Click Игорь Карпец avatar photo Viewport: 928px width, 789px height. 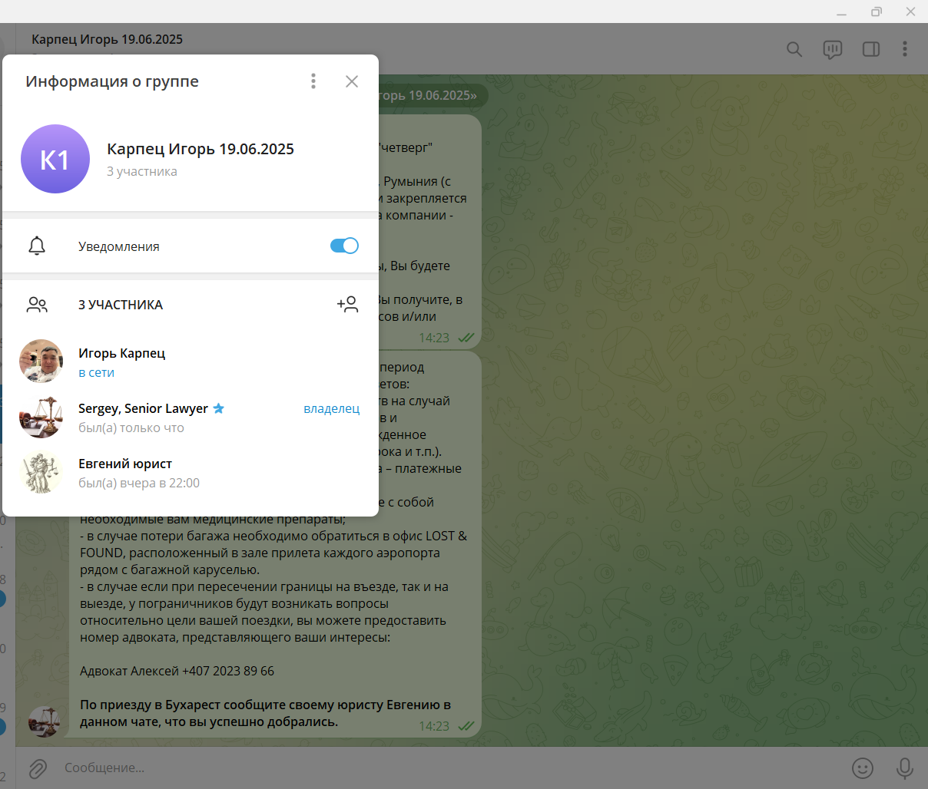[41, 361]
